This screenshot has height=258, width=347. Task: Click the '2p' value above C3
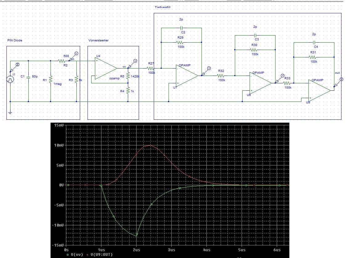[x=255, y=27]
